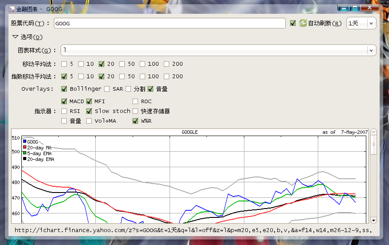Enable the 50-day exponential moving average

click(x=122, y=76)
